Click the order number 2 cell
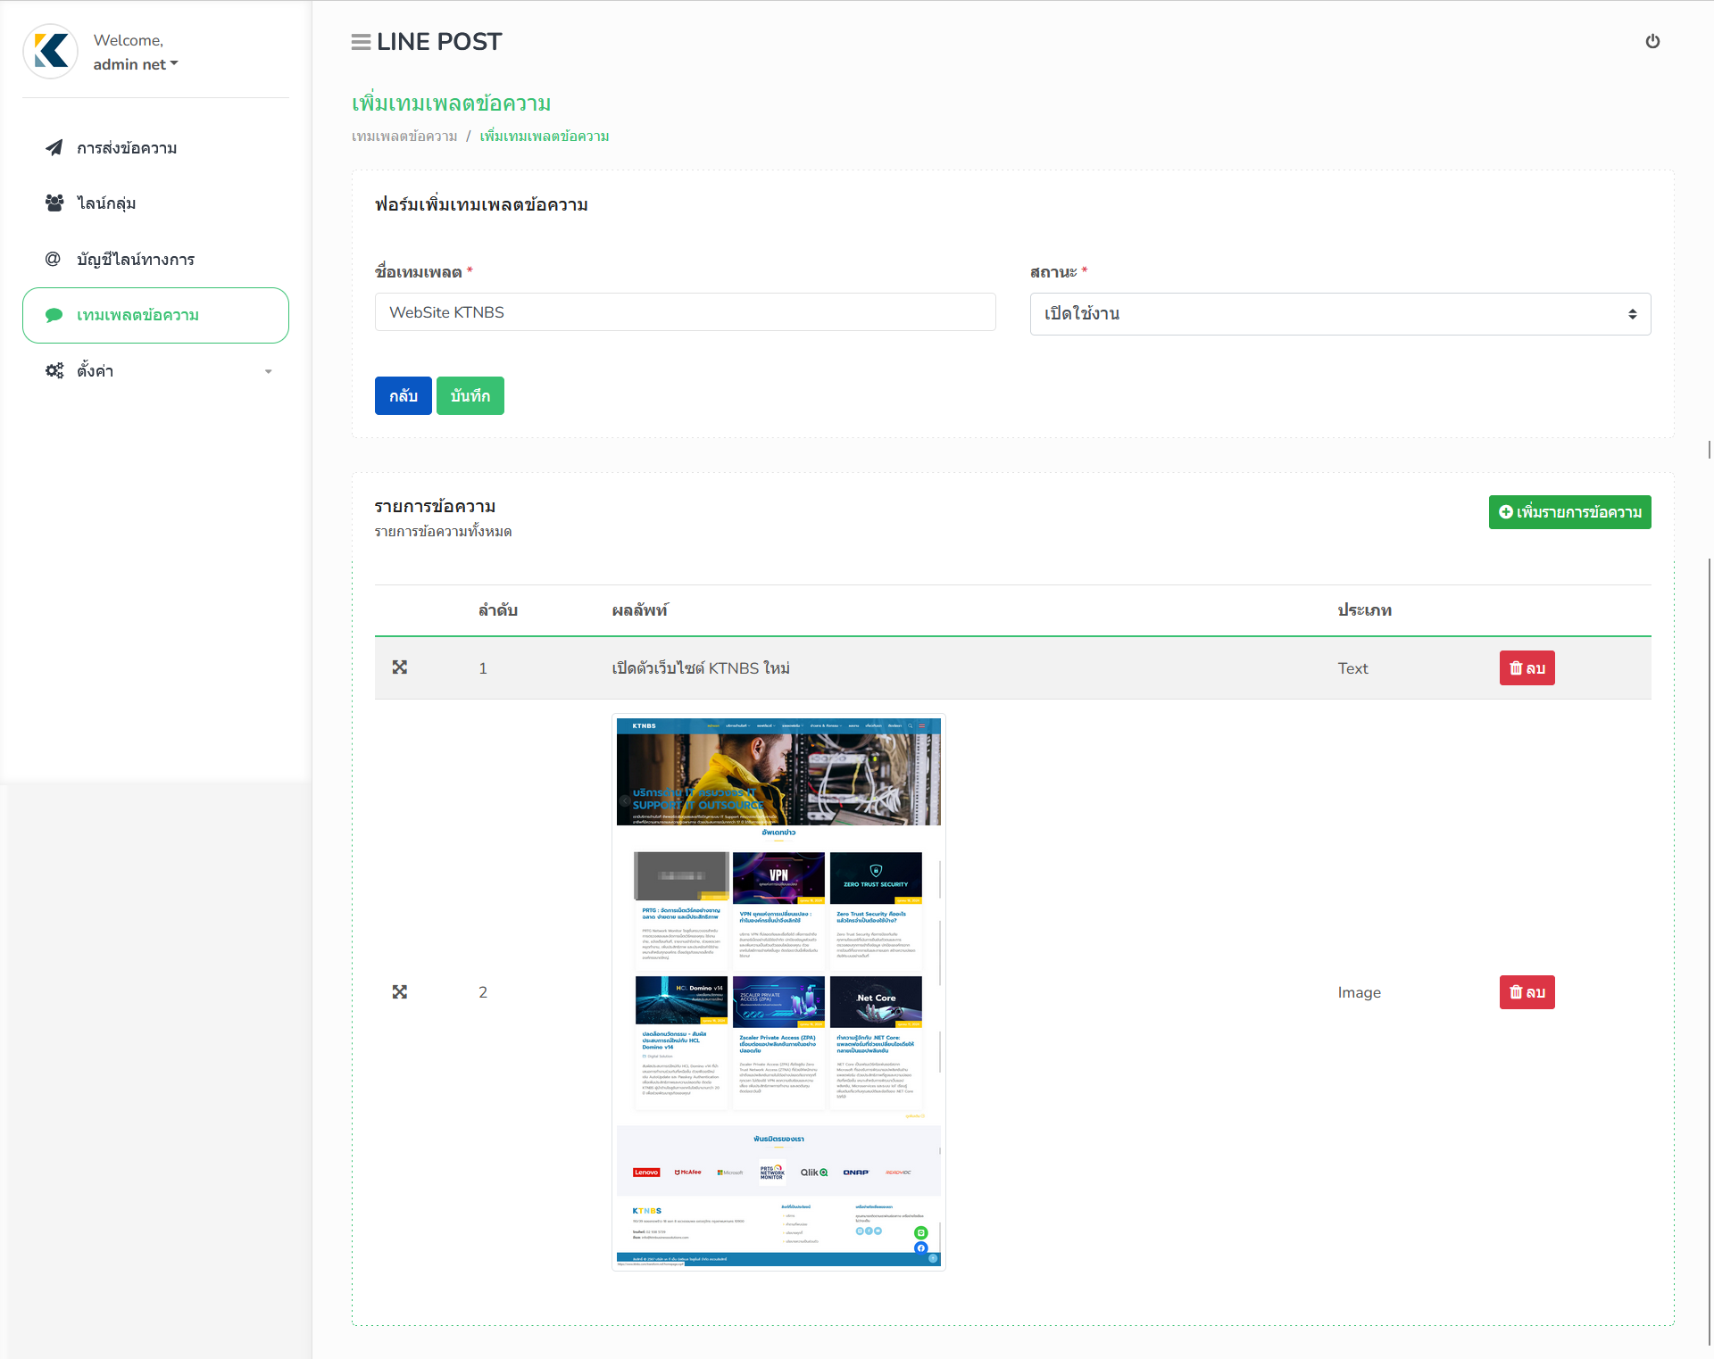Screen dimensions: 1714x1359 483,992
